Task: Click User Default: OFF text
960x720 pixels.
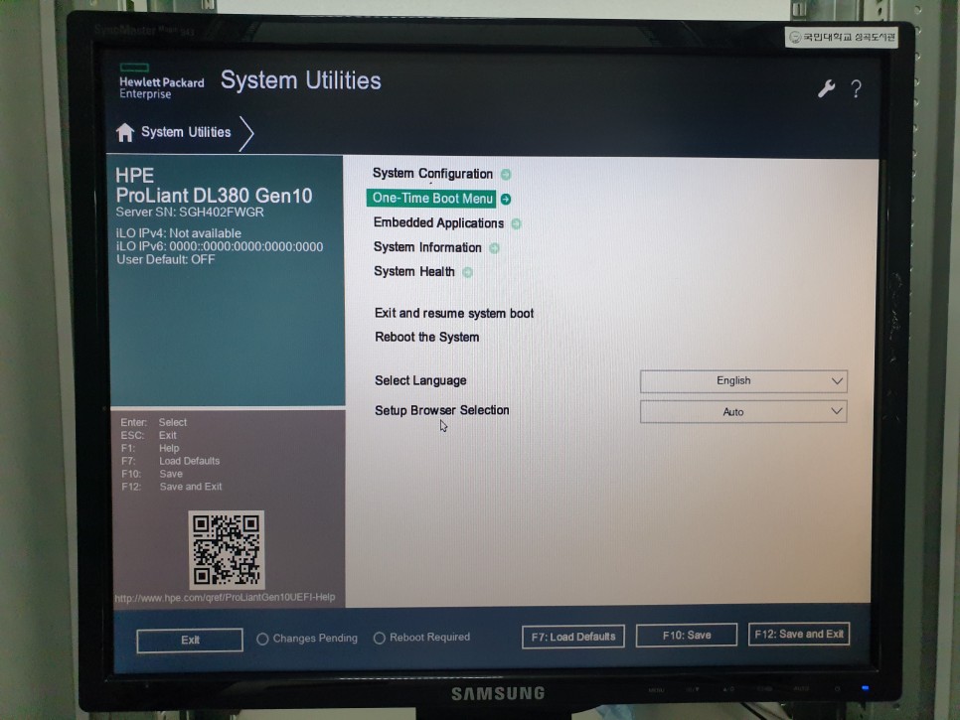Action: [165, 259]
